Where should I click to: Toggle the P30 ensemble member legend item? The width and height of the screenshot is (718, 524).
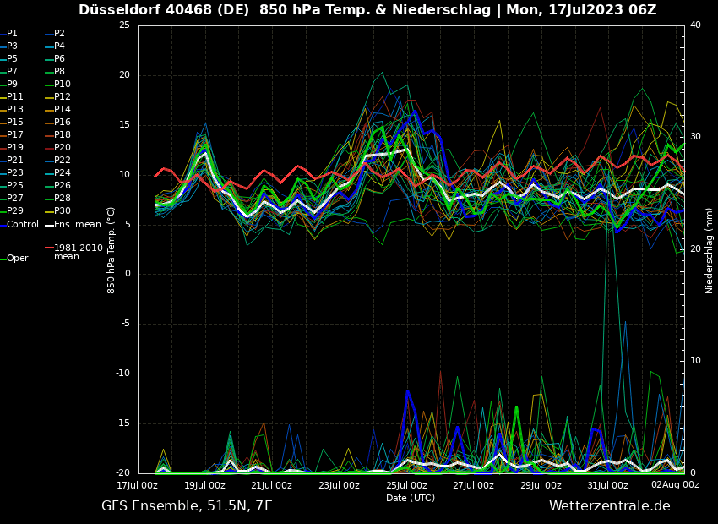coord(63,211)
